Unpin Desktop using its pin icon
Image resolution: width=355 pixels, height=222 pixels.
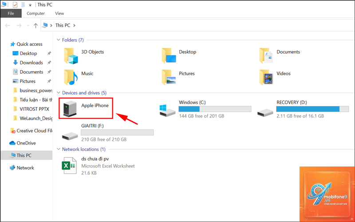(x=49, y=53)
